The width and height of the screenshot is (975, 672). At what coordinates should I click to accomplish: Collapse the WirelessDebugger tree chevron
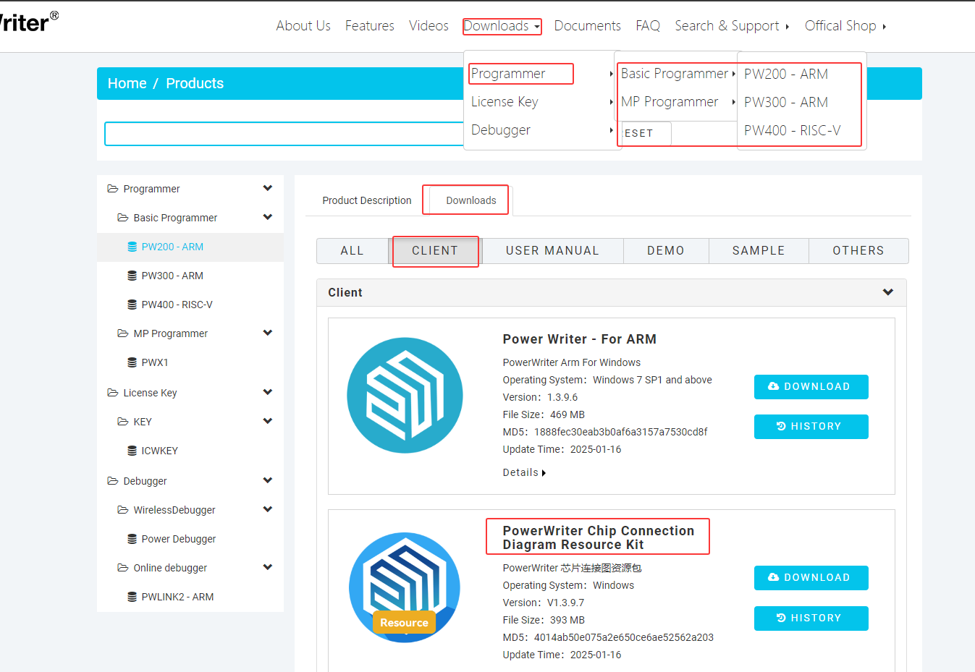coord(268,509)
